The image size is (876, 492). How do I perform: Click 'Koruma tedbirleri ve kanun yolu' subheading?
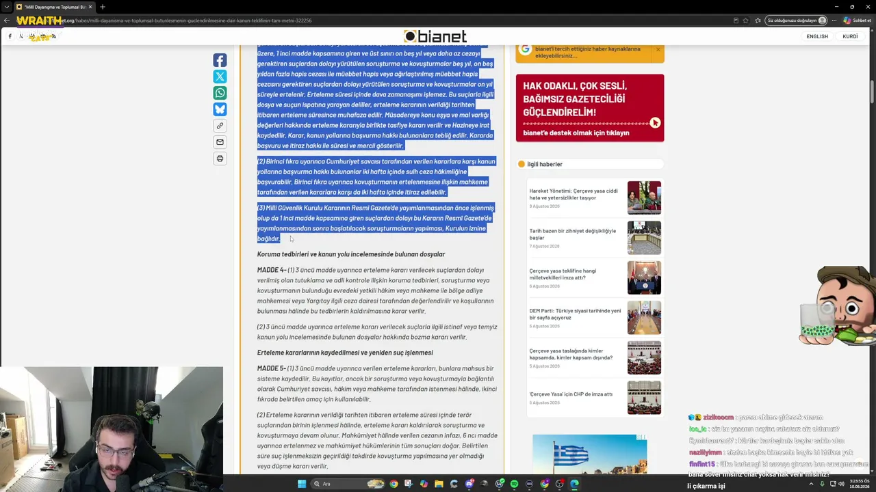351,254
